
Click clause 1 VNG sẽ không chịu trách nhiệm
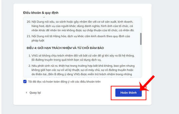coord(81,58)
